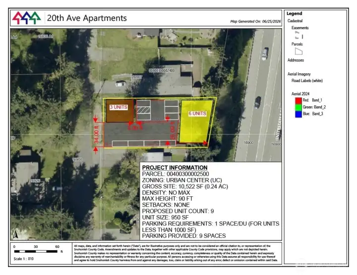Click the "20th Ave Apartments" title
This screenshot has width=357, height=275.
point(87,18)
